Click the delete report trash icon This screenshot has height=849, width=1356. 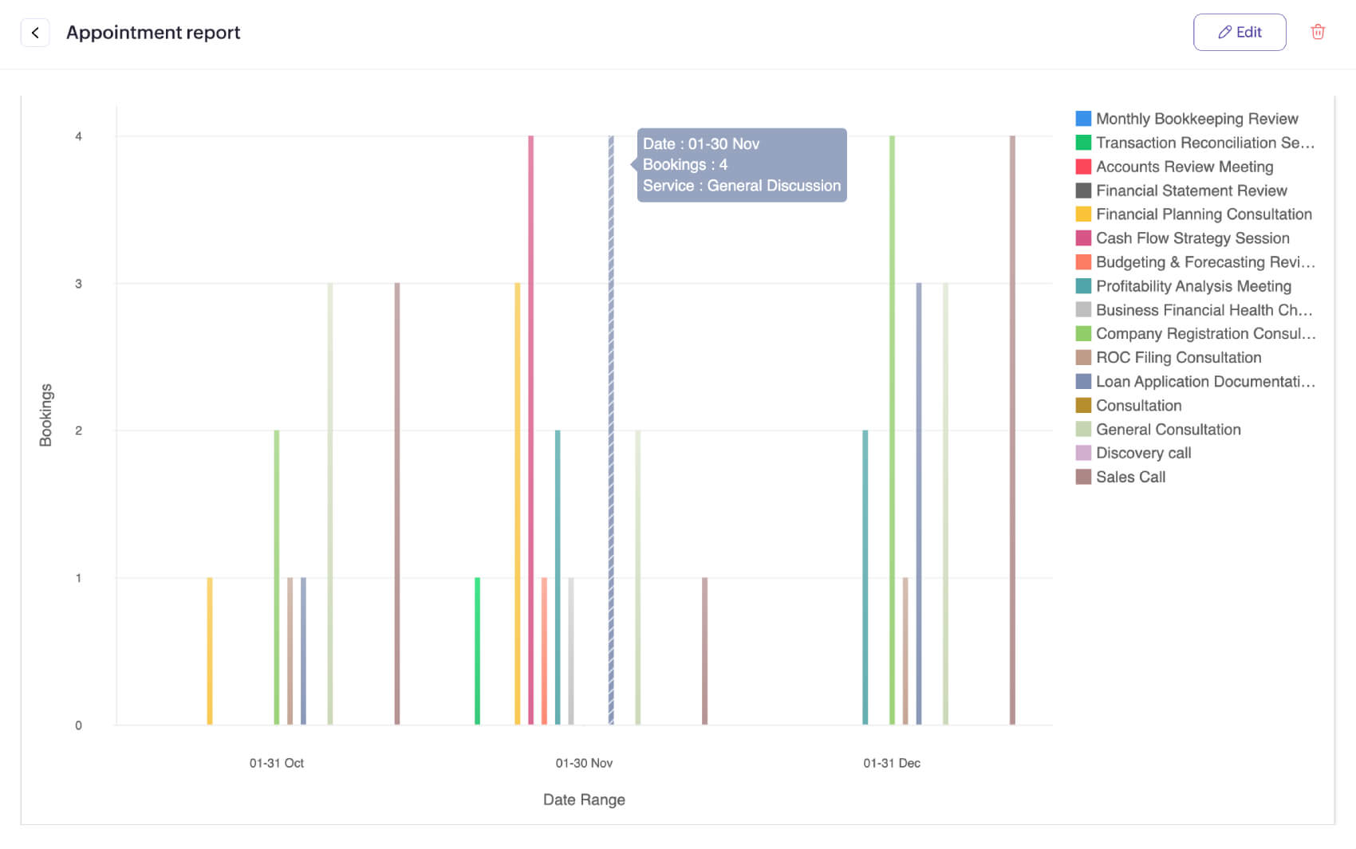tap(1318, 32)
